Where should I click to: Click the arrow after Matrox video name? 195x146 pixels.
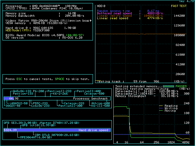91,20
